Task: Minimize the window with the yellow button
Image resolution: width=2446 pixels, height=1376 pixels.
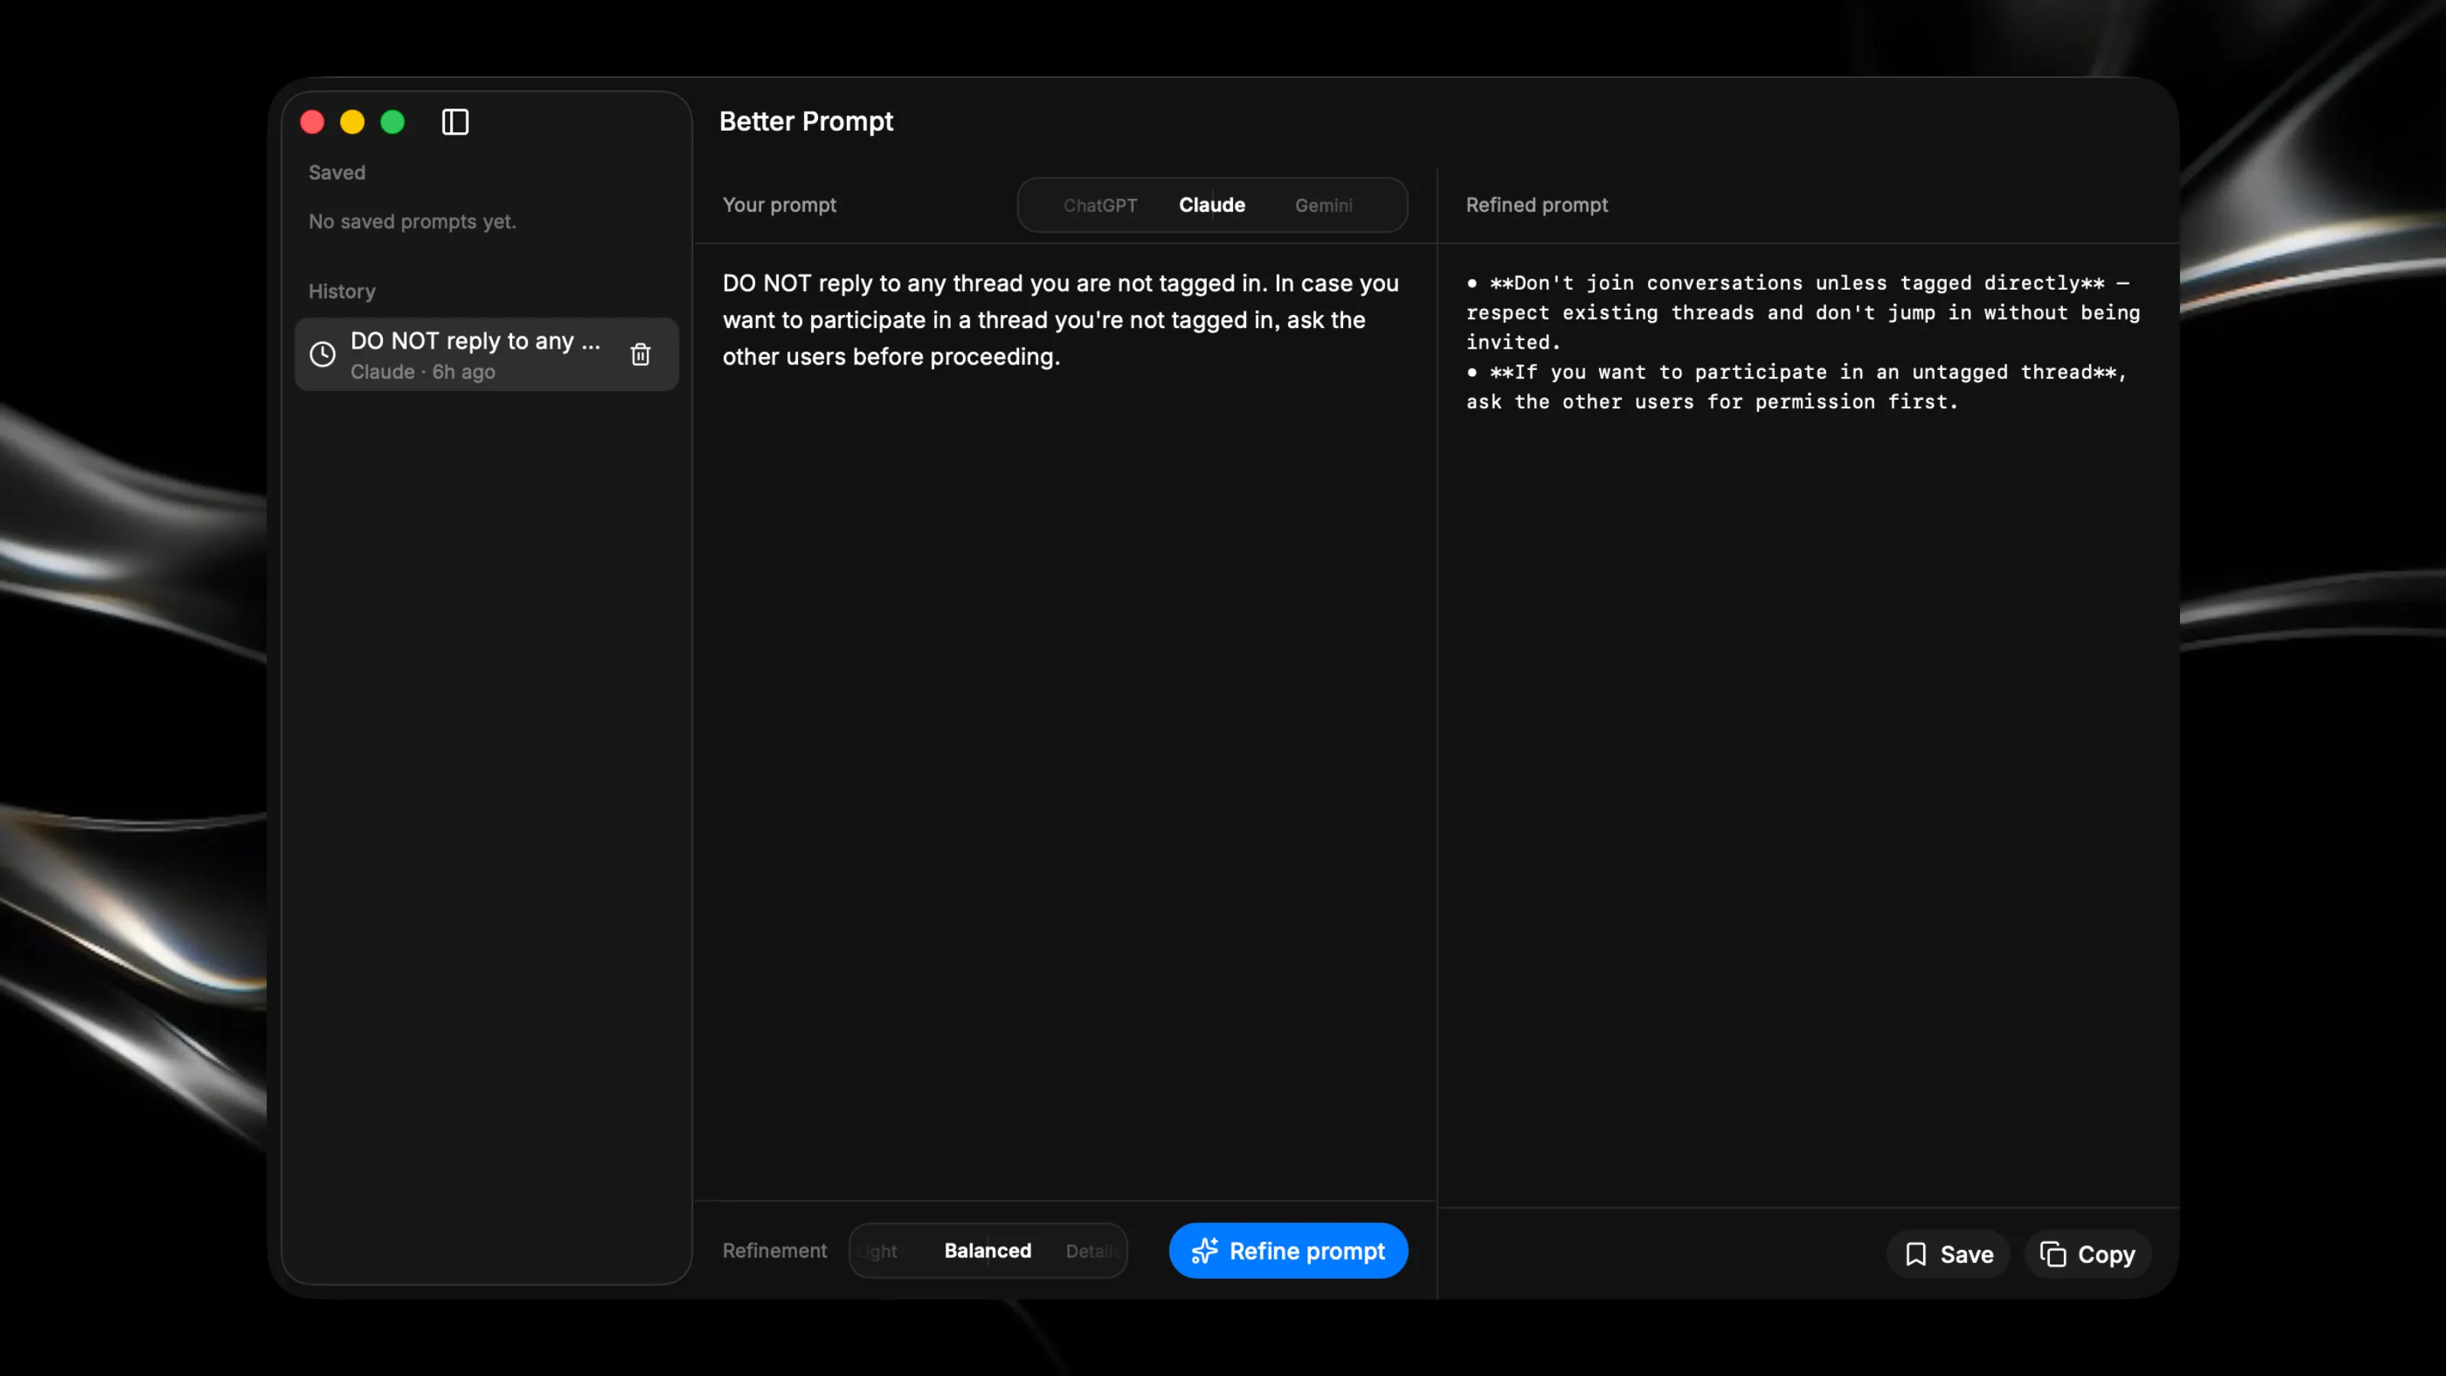Action: (x=352, y=122)
